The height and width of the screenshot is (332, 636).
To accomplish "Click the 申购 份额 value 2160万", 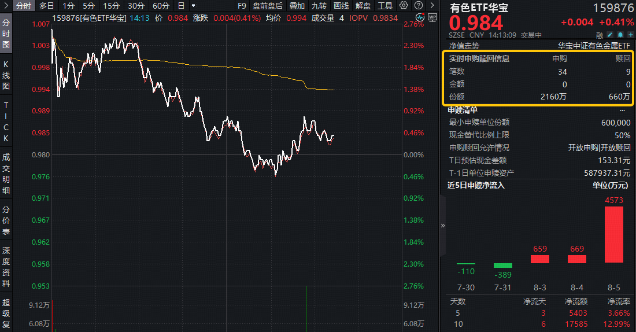I will point(553,97).
